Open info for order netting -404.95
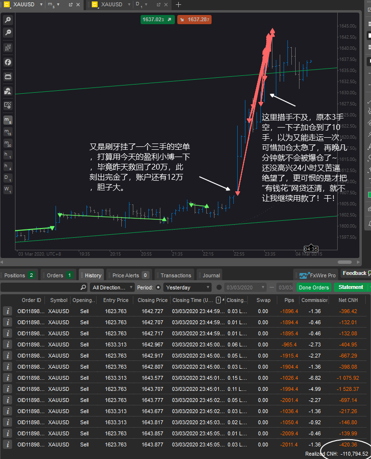Screen dimensions: 371x459 (8, 344)
